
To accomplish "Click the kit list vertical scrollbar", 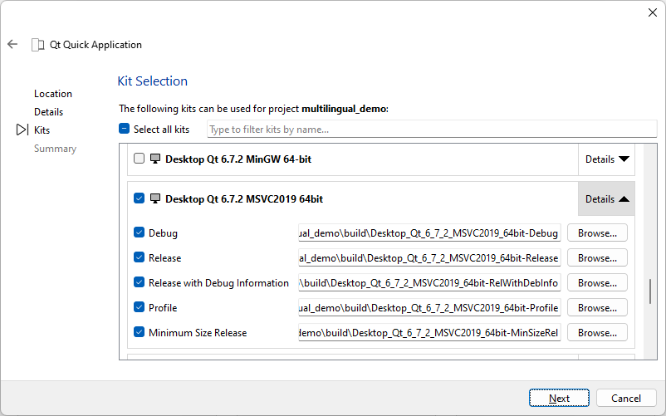I will tap(651, 291).
